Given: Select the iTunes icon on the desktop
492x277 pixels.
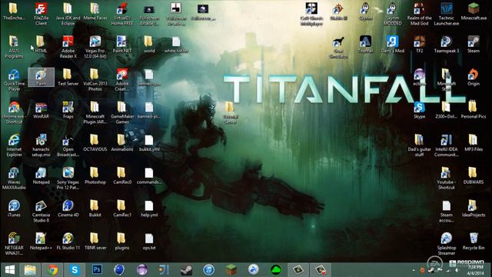Looking at the screenshot, I should (x=14, y=209).
